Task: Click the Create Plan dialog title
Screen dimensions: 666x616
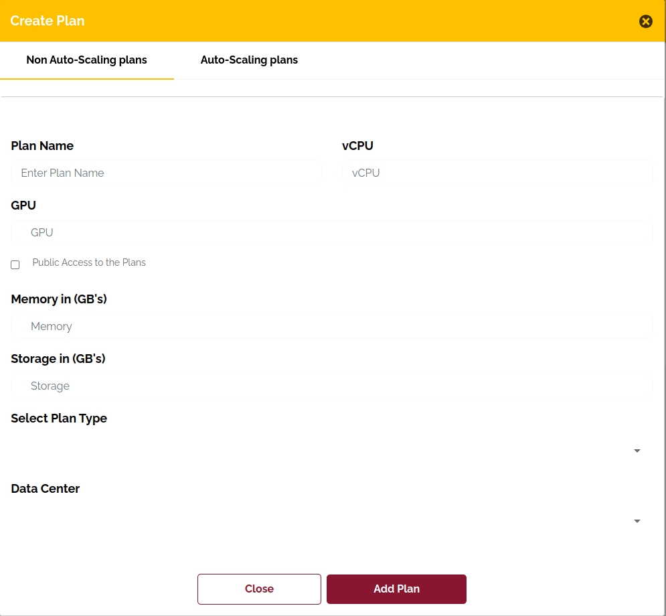Action: click(48, 21)
